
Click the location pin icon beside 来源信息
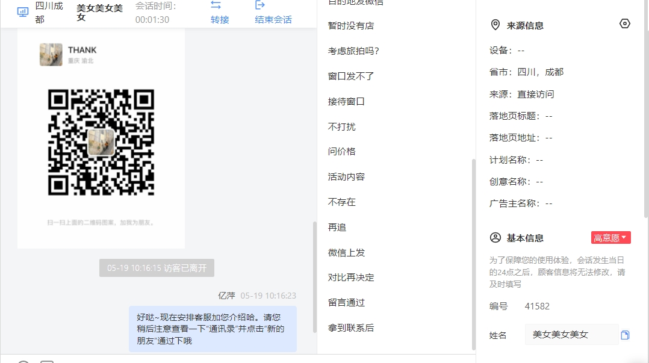[x=495, y=25]
